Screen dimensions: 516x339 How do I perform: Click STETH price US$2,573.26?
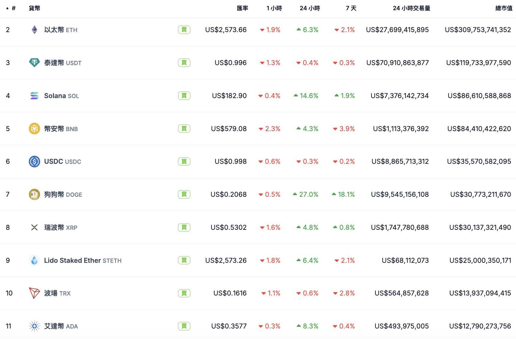226,260
